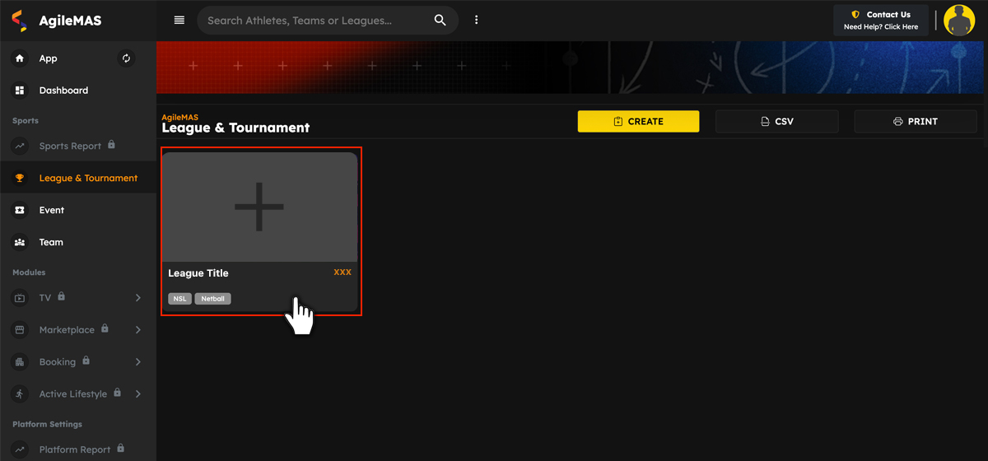This screenshot has height=461, width=988.
Task: Export the list with CSV button
Action: [776, 122]
